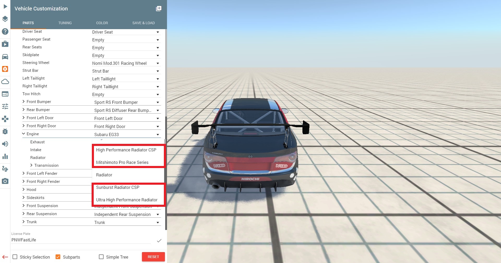Select the orange vehicle customization gear icon
This screenshot has width=501, height=263.
pos(5,69)
